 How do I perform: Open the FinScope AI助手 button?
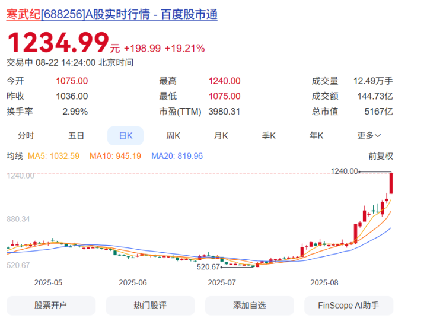[x=349, y=306]
